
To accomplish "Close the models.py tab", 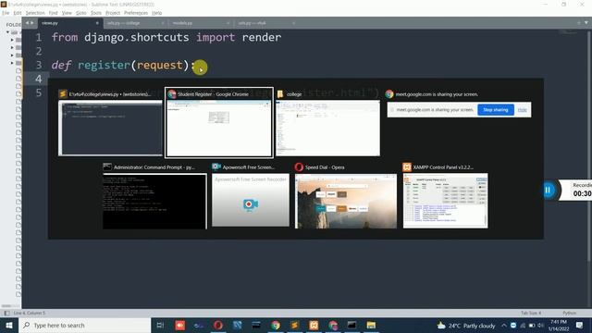I will 228,23.
